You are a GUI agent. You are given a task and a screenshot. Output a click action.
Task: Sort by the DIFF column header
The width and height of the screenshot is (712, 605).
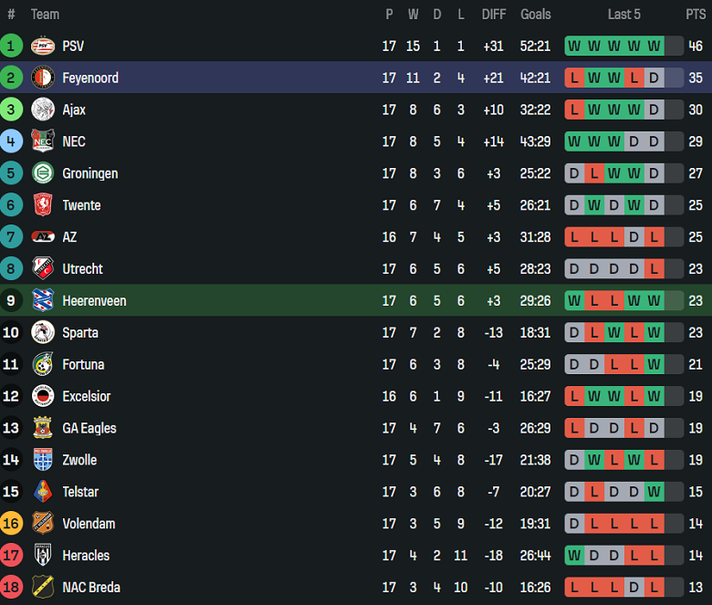(494, 15)
